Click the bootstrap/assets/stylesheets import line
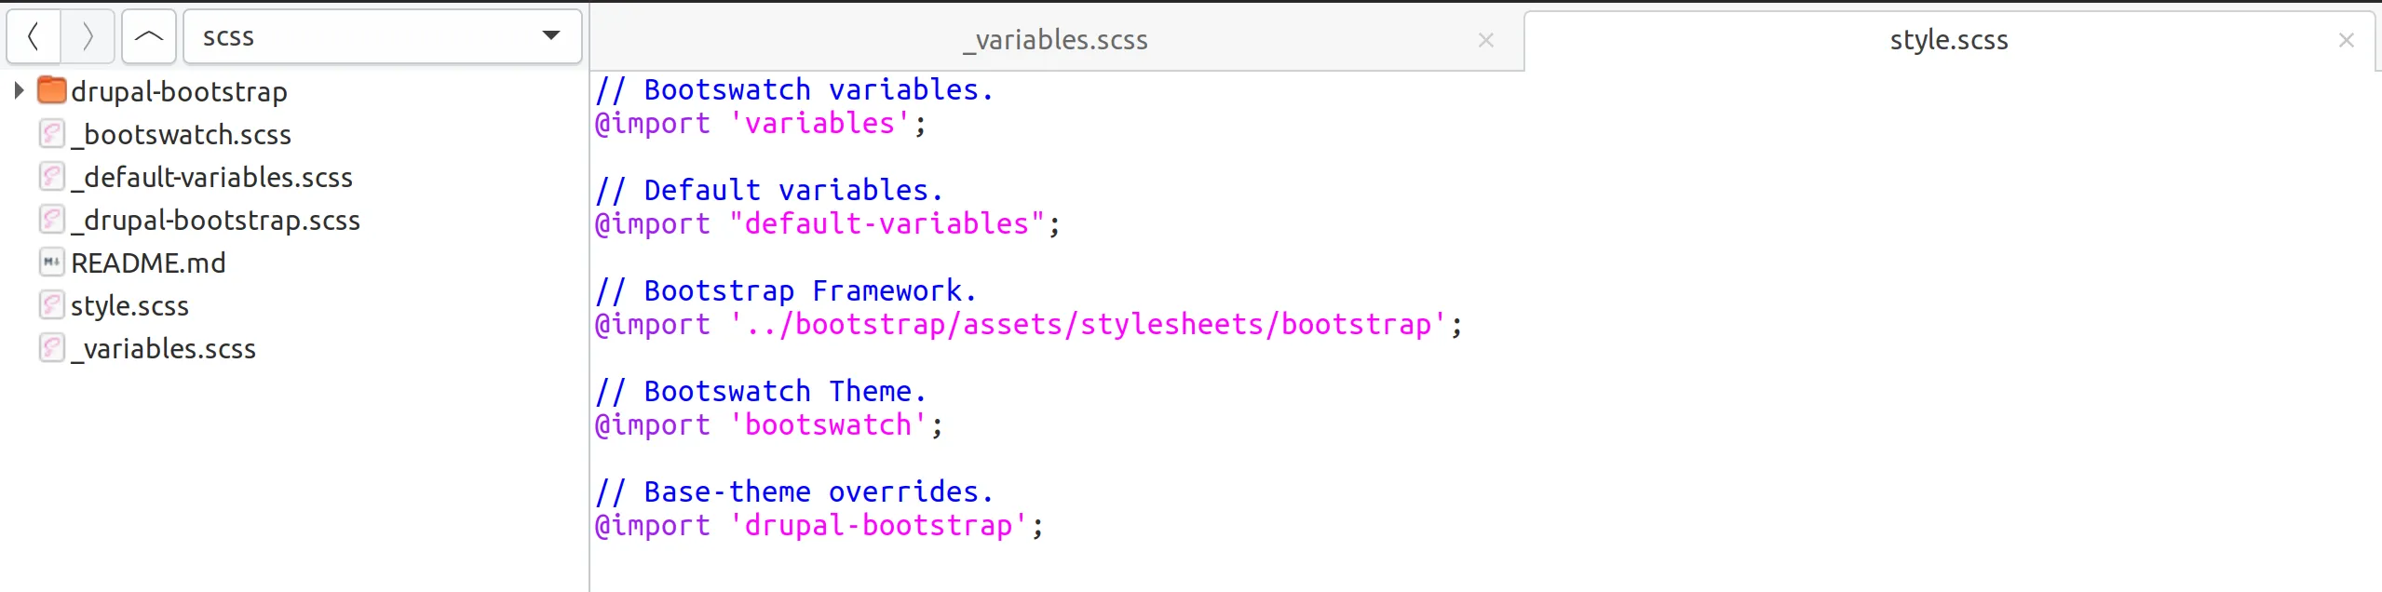The width and height of the screenshot is (2382, 592). point(1028,325)
